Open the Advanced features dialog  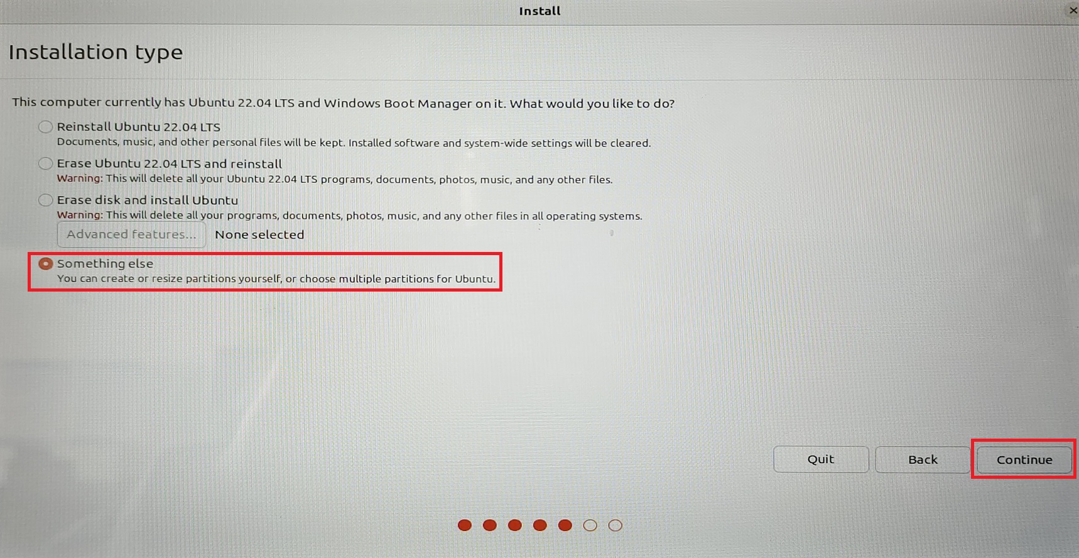[131, 234]
